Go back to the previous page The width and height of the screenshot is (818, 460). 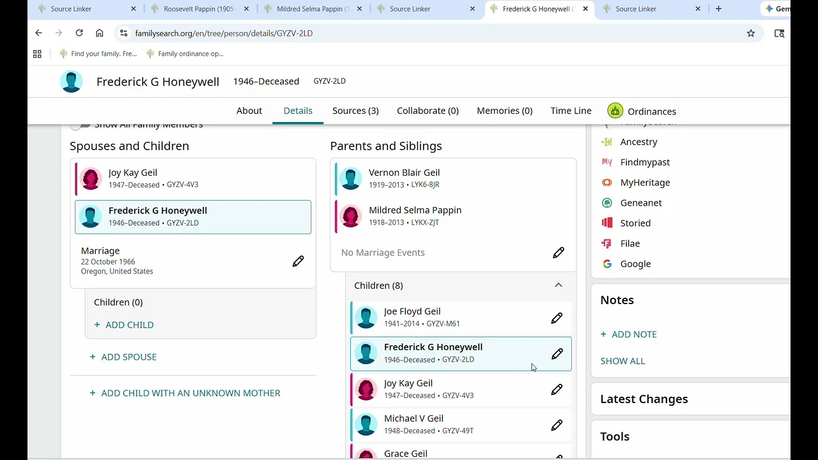click(x=39, y=33)
